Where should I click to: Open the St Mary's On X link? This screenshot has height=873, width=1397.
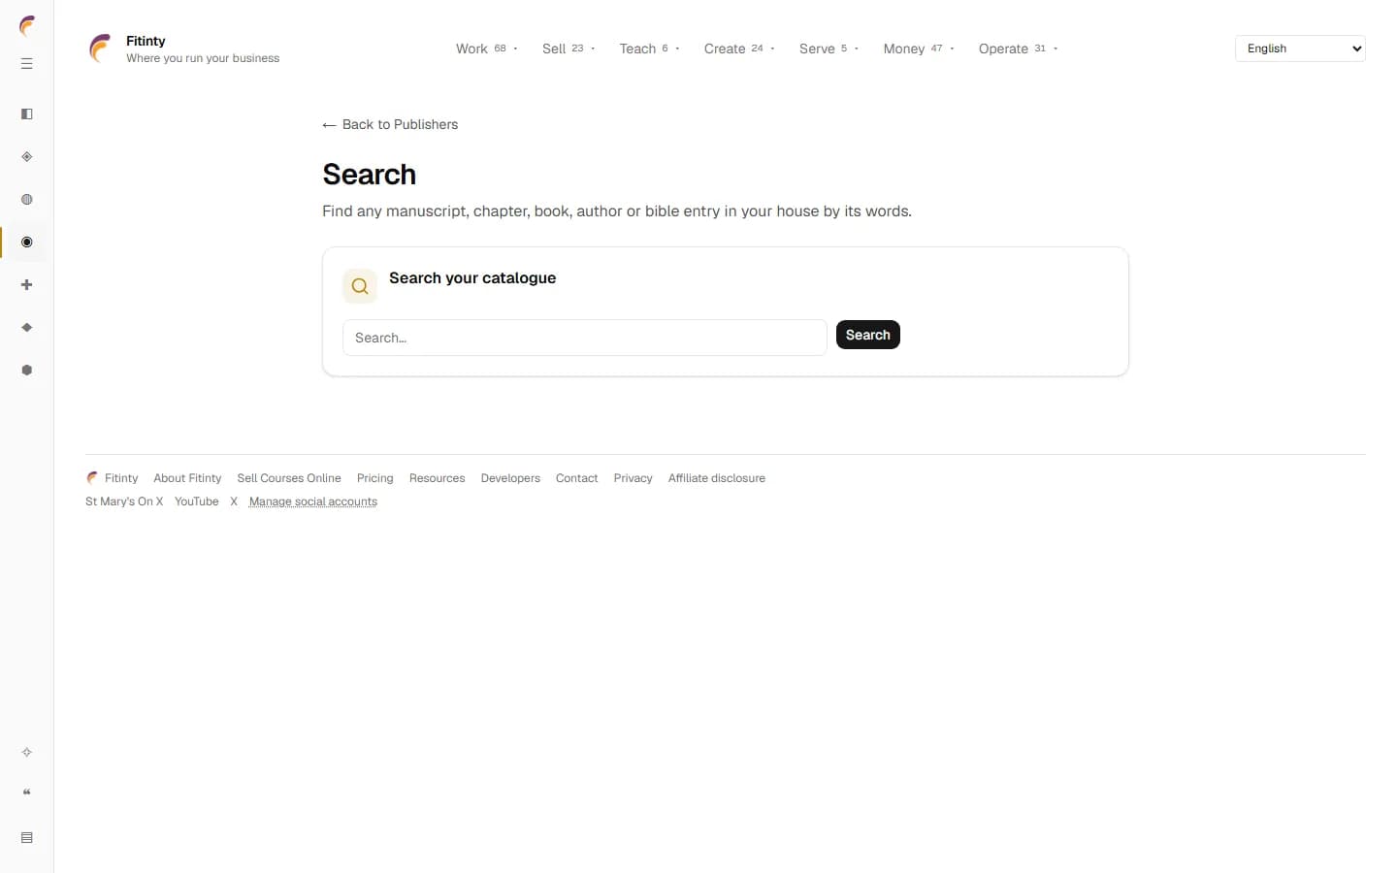click(x=124, y=501)
